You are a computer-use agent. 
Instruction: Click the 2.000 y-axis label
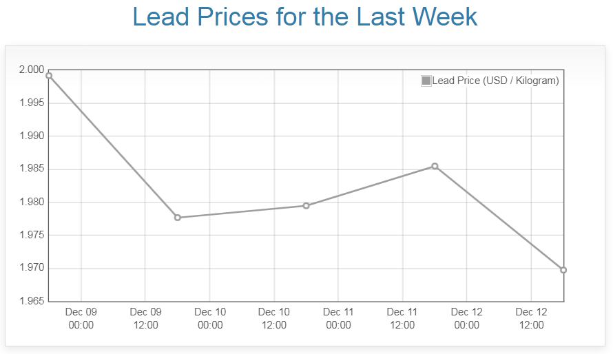point(32,70)
